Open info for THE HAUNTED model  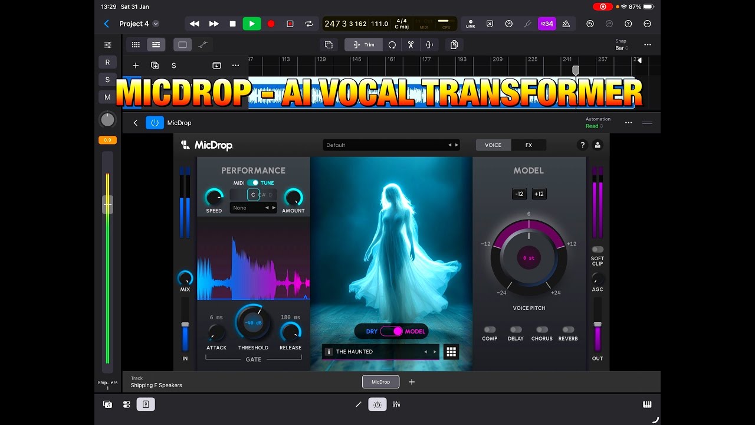329,352
